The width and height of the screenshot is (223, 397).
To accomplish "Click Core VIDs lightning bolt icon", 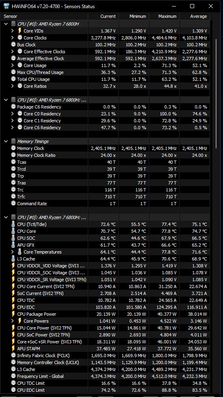I will click(x=20, y=31).
